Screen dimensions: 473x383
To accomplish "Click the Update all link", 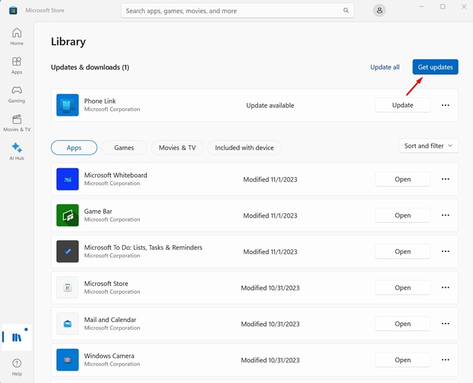I will tap(384, 67).
